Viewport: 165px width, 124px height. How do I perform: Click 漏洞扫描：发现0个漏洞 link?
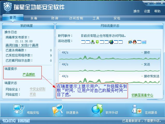(22, 45)
